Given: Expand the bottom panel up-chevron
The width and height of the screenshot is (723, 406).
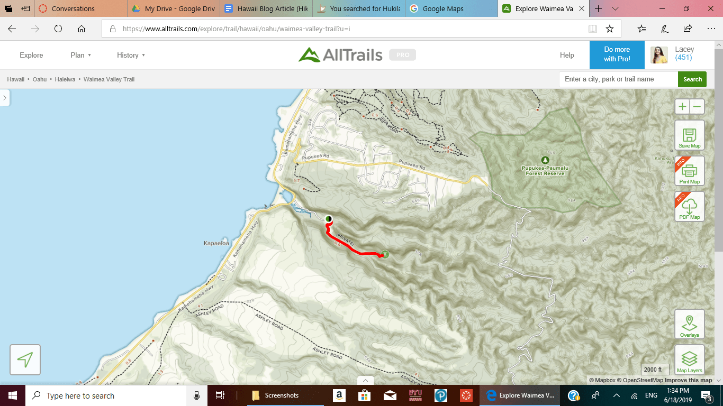Looking at the screenshot, I should pyautogui.click(x=365, y=380).
